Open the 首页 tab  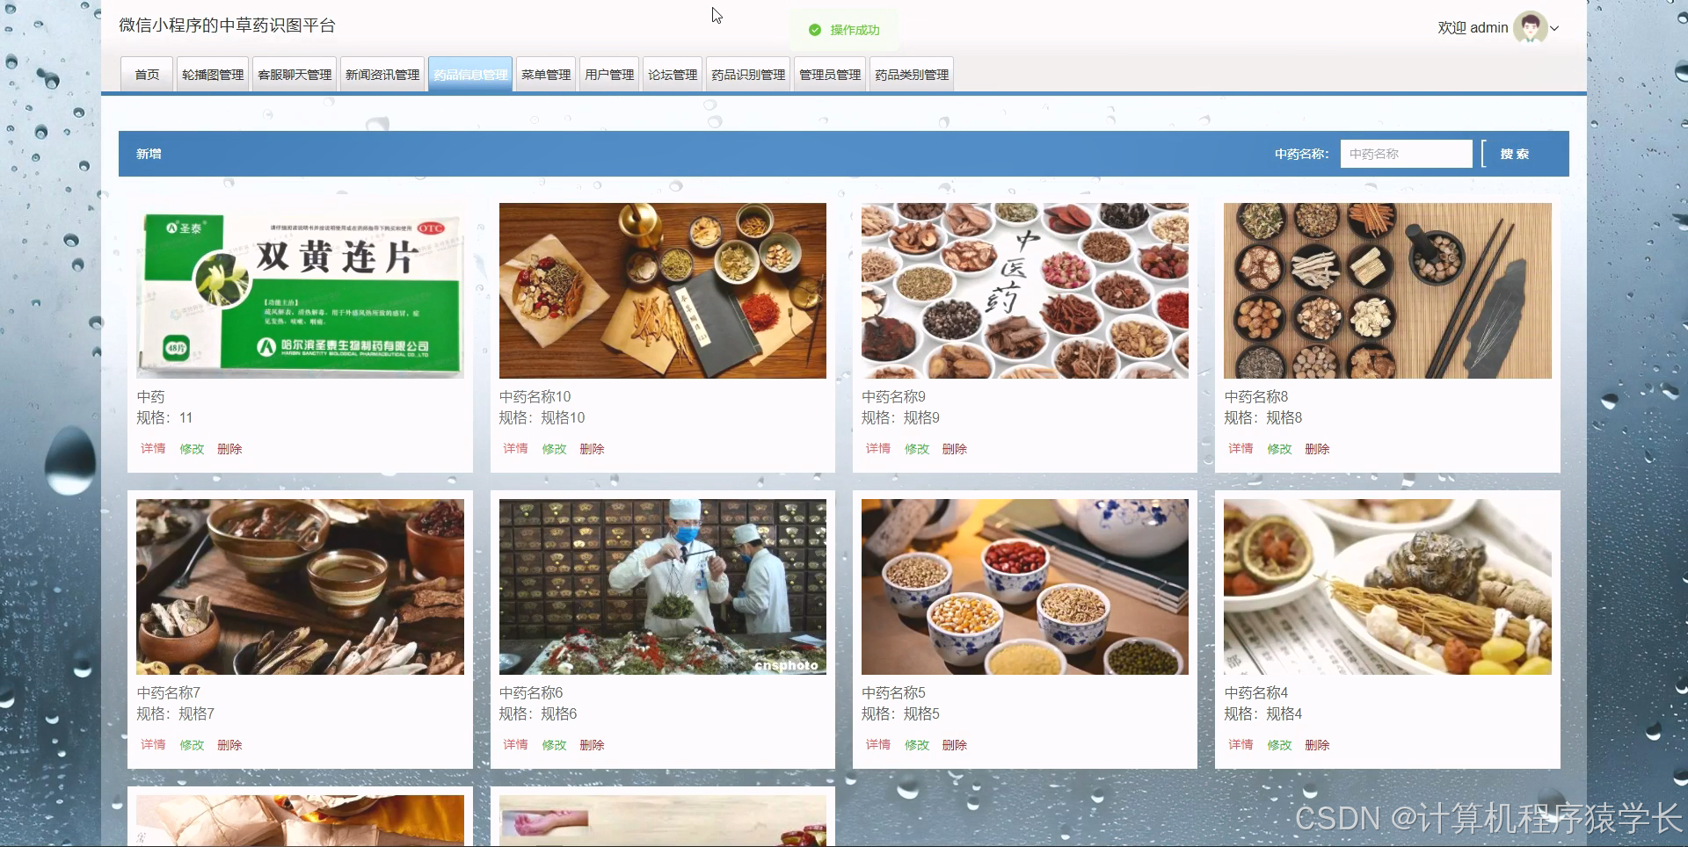(147, 75)
